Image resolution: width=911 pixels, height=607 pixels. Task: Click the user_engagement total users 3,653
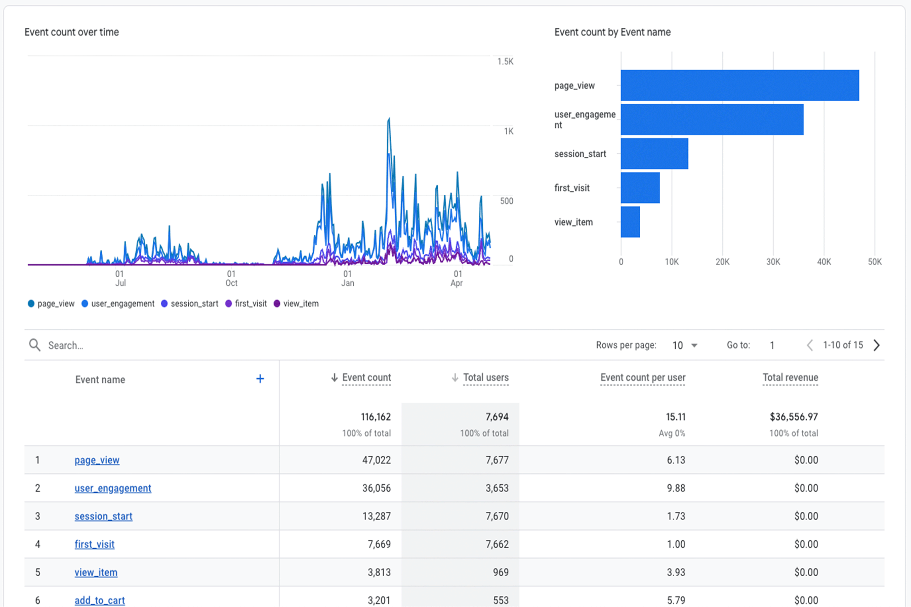coord(497,488)
